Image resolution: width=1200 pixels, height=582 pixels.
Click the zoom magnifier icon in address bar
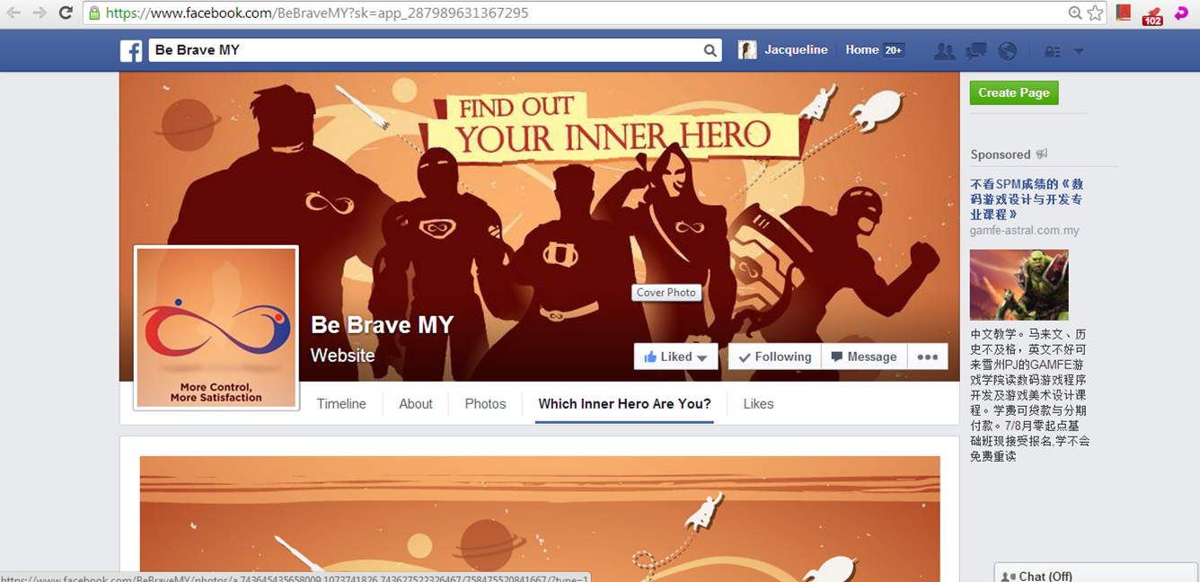[x=1074, y=13]
